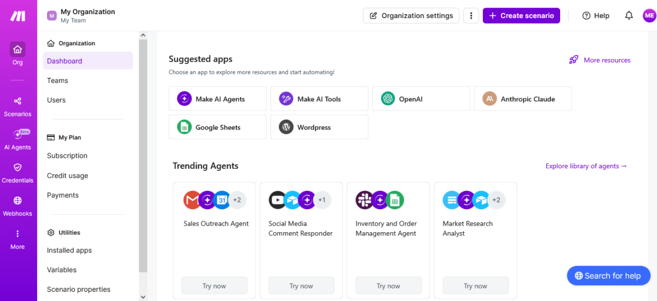657x301 pixels.
Task: Click Try now for Sales Outreach Agent
Action: pos(214,286)
